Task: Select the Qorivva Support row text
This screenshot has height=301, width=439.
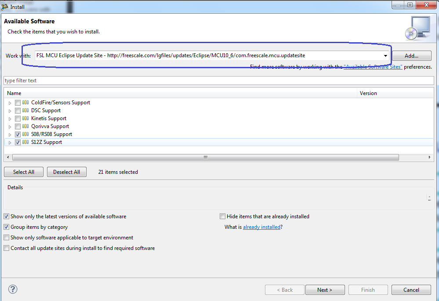Action: (x=50, y=126)
